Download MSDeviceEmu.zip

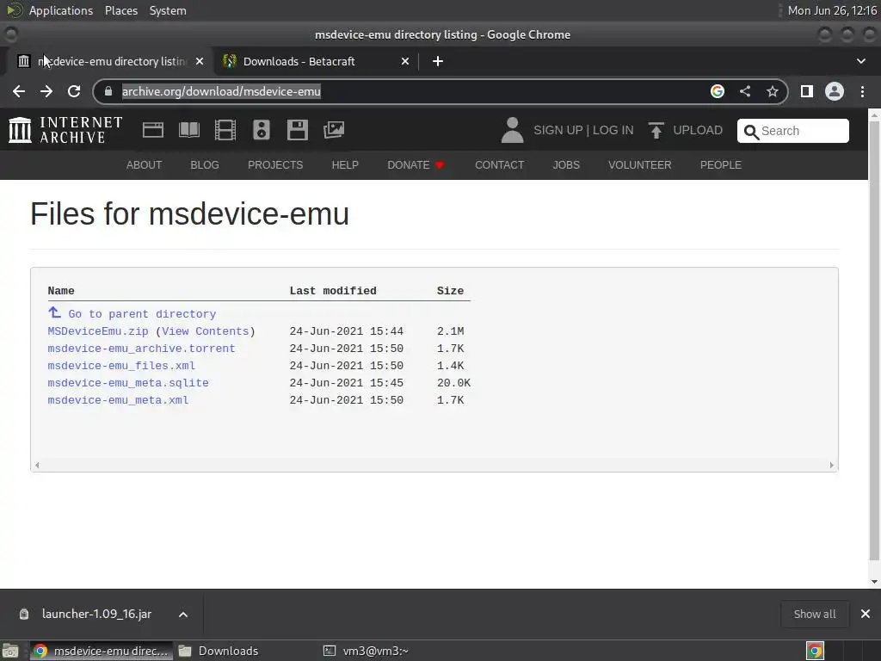click(x=98, y=331)
